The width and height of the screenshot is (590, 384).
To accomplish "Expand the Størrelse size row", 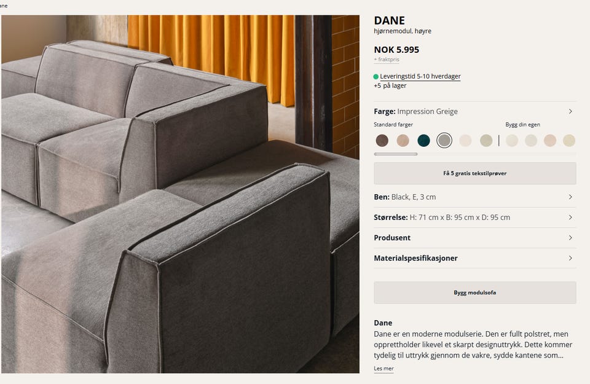I will pyautogui.click(x=475, y=217).
